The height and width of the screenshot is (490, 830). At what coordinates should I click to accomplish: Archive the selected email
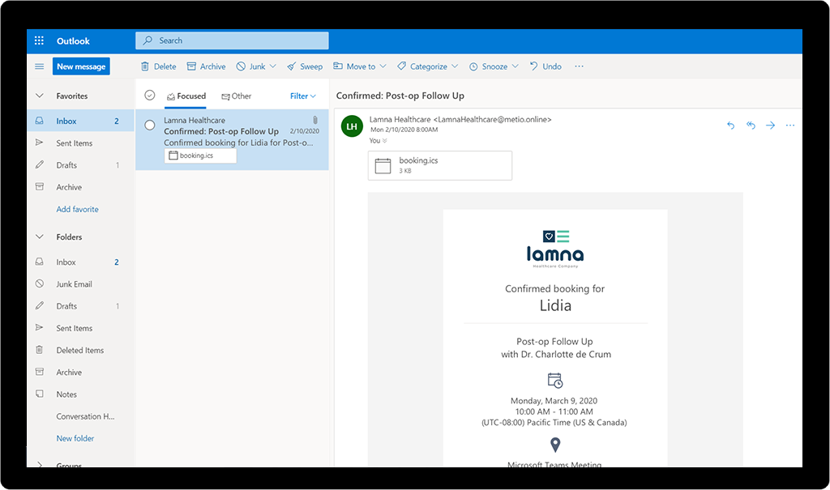[x=206, y=66]
